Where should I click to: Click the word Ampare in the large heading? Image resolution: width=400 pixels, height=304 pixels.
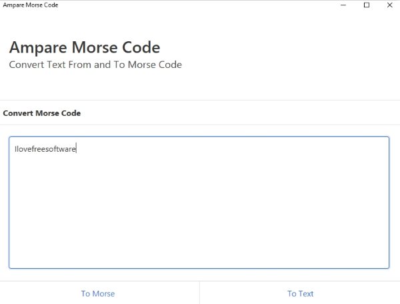pos(35,48)
